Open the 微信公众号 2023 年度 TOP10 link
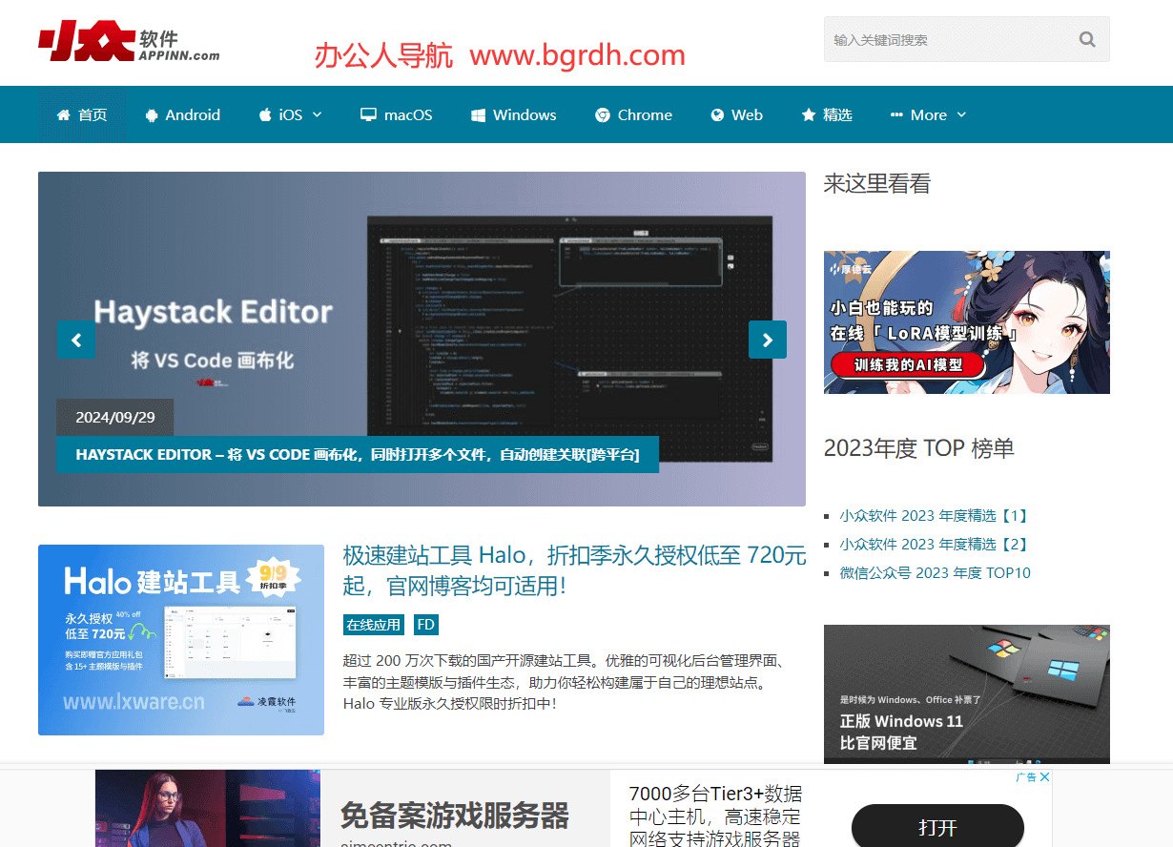Image resolution: width=1173 pixels, height=847 pixels. coord(935,573)
